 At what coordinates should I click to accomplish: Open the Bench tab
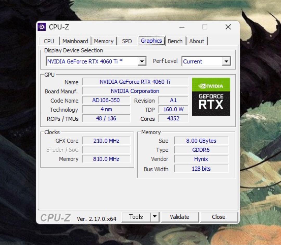(x=175, y=41)
